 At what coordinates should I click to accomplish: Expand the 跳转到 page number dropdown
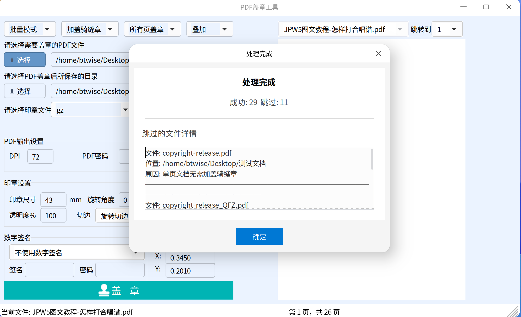coord(447,29)
